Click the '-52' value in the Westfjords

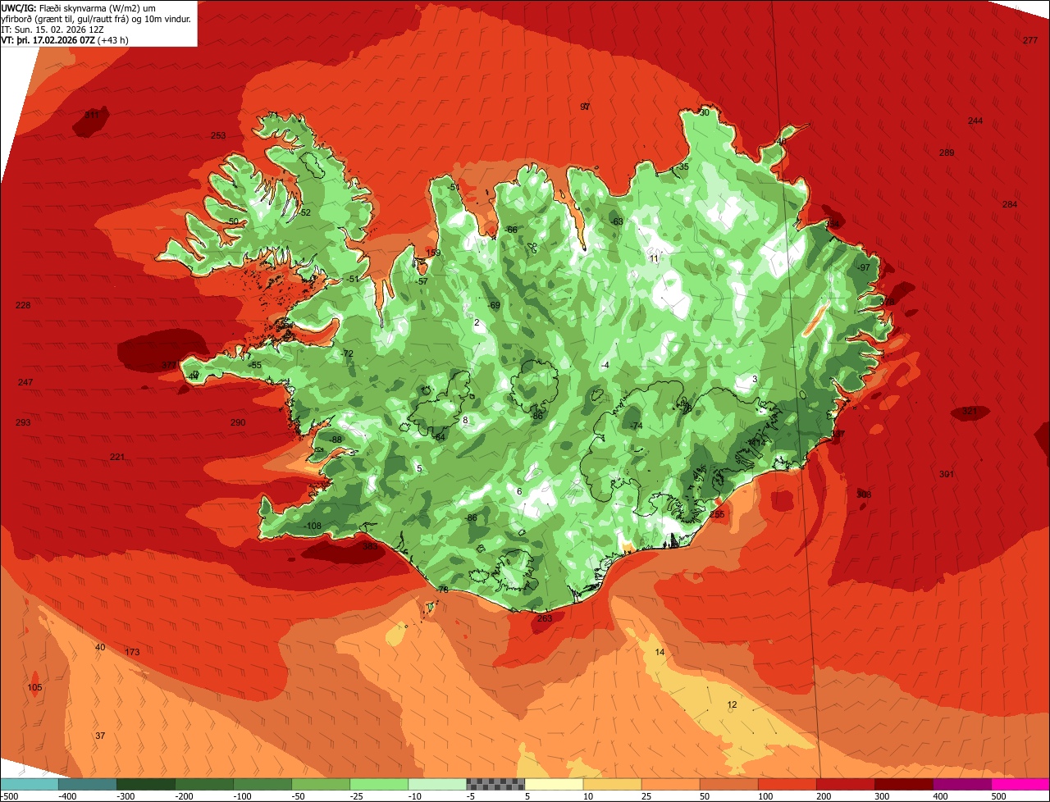click(x=304, y=212)
